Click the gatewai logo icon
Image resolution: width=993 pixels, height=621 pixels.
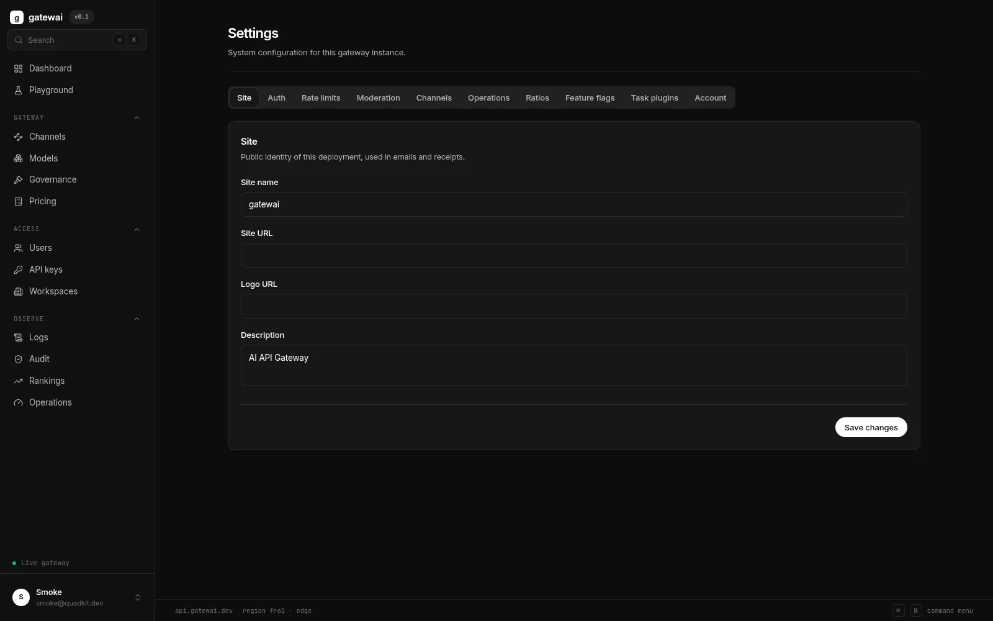pos(17,17)
